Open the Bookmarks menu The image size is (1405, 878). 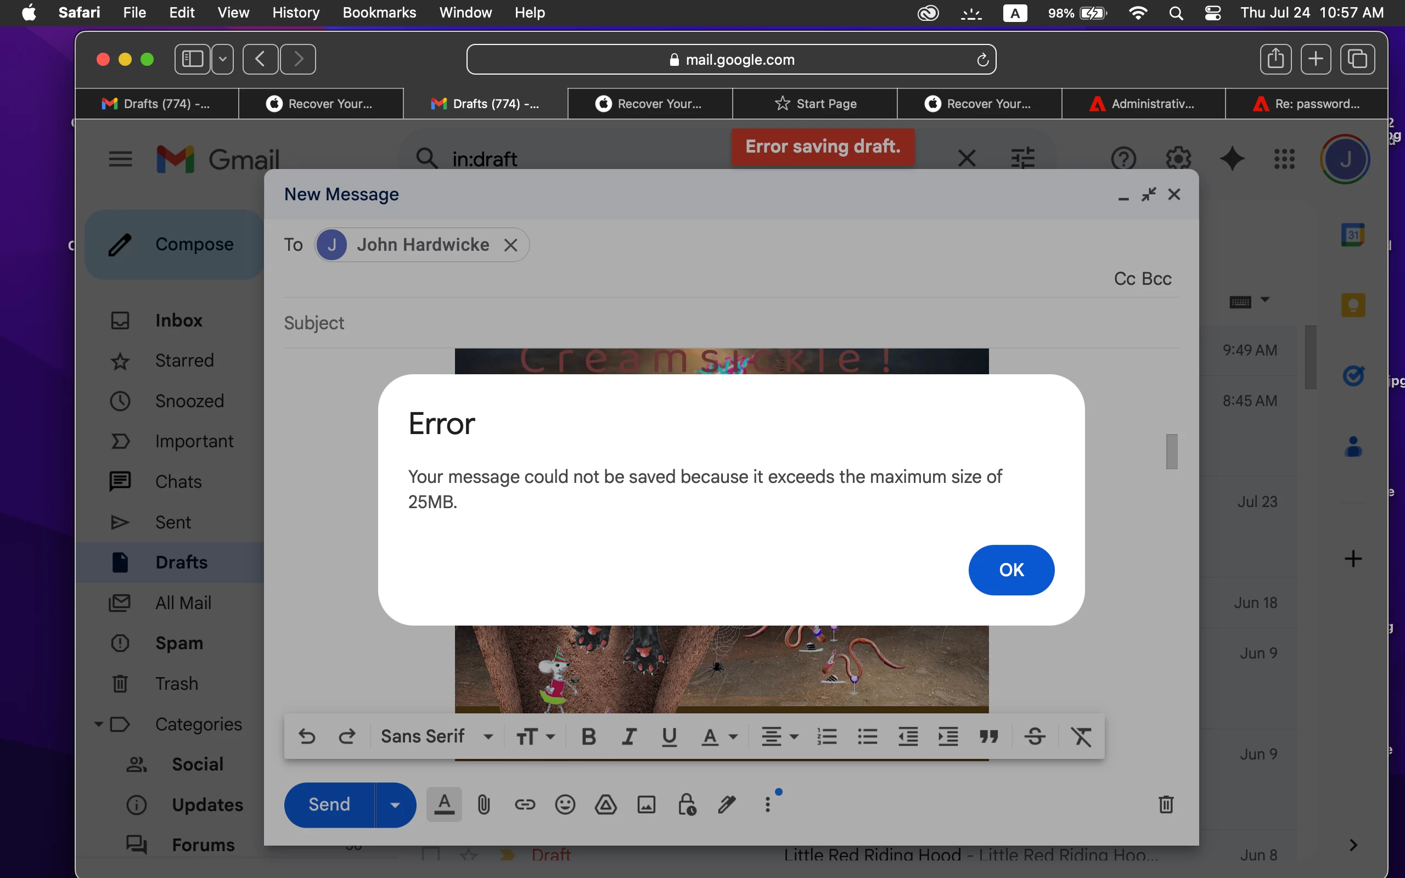coord(379,12)
